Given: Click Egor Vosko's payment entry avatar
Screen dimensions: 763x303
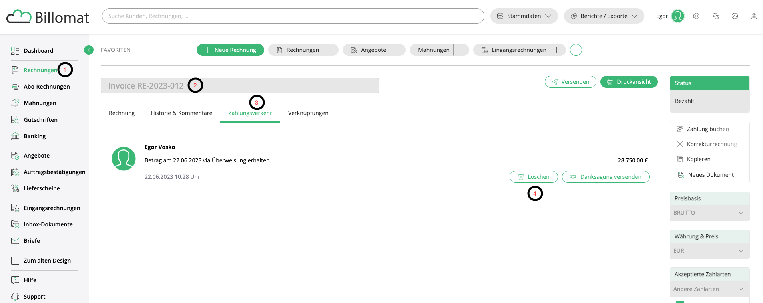Looking at the screenshot, I should (x=124, y=158).
